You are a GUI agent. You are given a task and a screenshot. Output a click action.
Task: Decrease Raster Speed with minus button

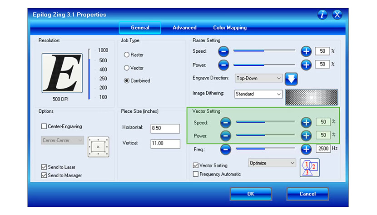(x=223, y=51)
